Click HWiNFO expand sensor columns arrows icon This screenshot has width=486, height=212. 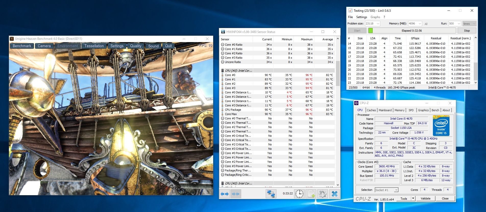pos(225,194)
